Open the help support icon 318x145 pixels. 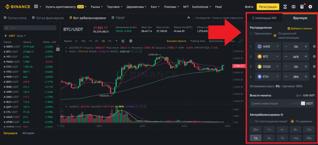click(x=302, y=7)
